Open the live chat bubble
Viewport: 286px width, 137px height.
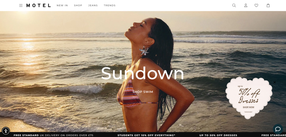click(278, 129)
